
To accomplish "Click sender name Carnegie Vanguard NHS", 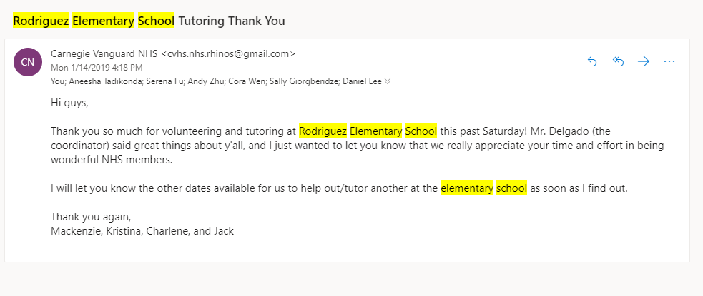I will coord(104,53).
